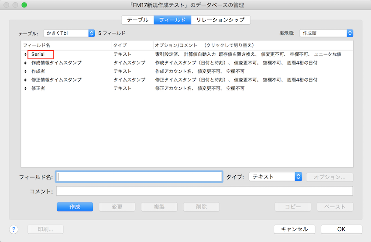371x242 pixels.
Task: Select the フィールド tab
Action: [172, 20]
